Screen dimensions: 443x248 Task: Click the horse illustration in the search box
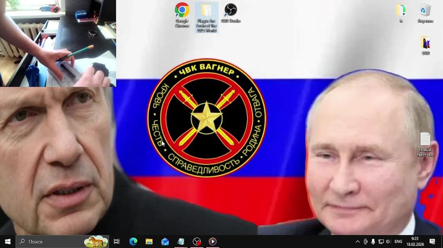click(x=96, y=241)
